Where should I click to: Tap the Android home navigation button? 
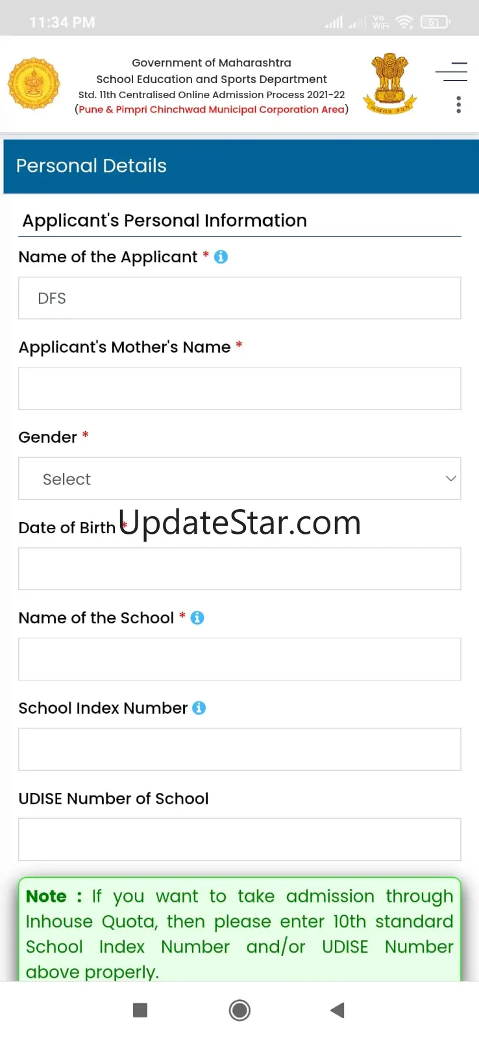point(239,1010)
